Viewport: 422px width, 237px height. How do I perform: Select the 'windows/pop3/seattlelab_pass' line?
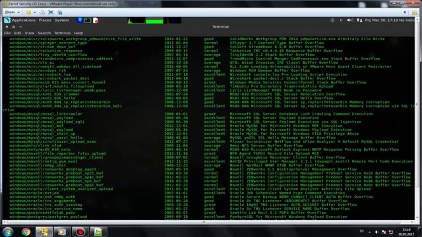click(42, 213)
